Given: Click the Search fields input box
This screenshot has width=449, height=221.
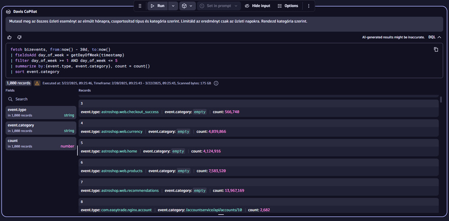Looking at the screenshot, I should [x=40, y=99].
